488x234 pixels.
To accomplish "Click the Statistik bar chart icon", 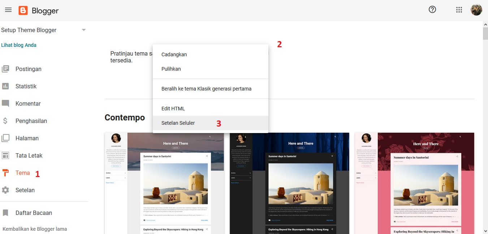I will pyautogui.click(x=5, y=86).
